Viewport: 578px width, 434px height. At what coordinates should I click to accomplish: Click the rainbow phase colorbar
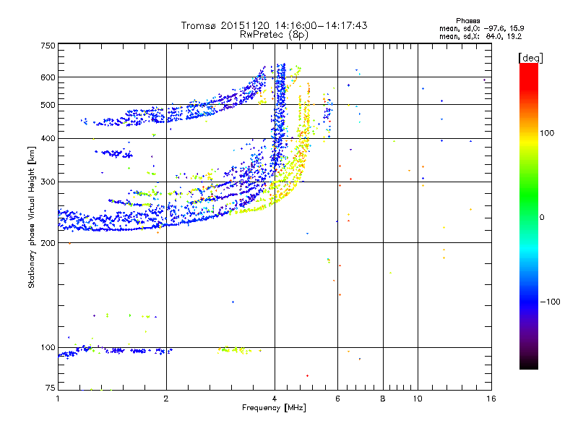[x=529, y=216]
